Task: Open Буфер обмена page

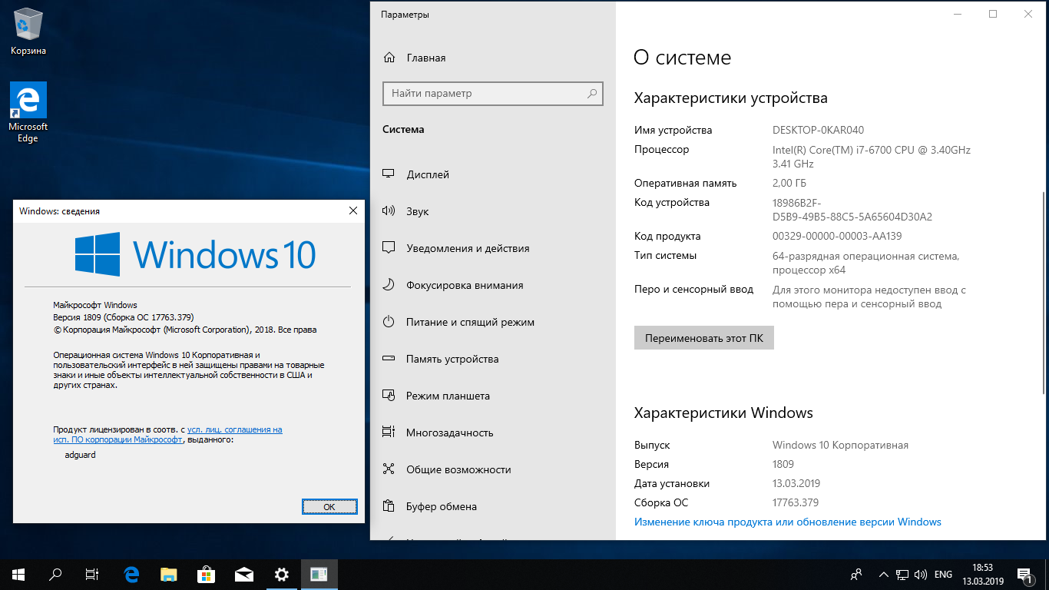Action: [493, 506]
